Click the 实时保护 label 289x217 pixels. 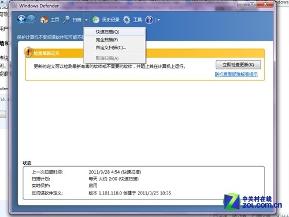coord(41,186)
